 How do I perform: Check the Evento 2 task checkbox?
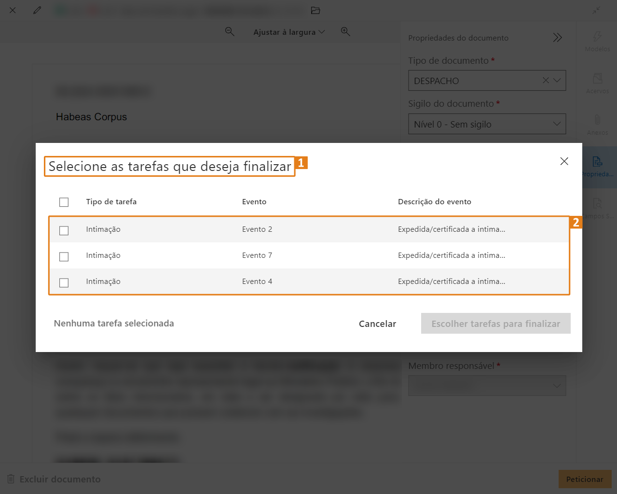pos(64,230)
